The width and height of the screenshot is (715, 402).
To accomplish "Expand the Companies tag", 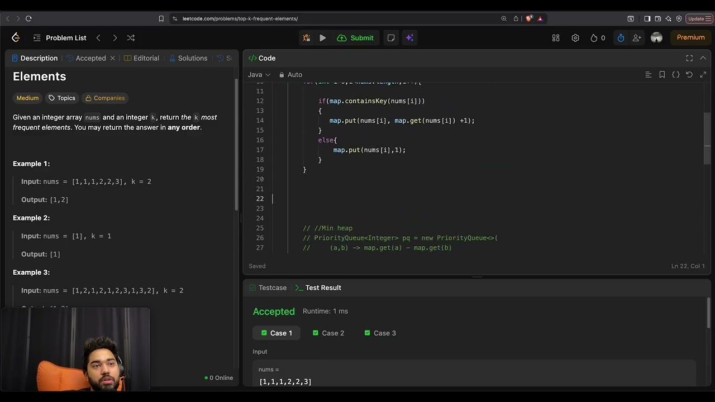I will 104,98.
